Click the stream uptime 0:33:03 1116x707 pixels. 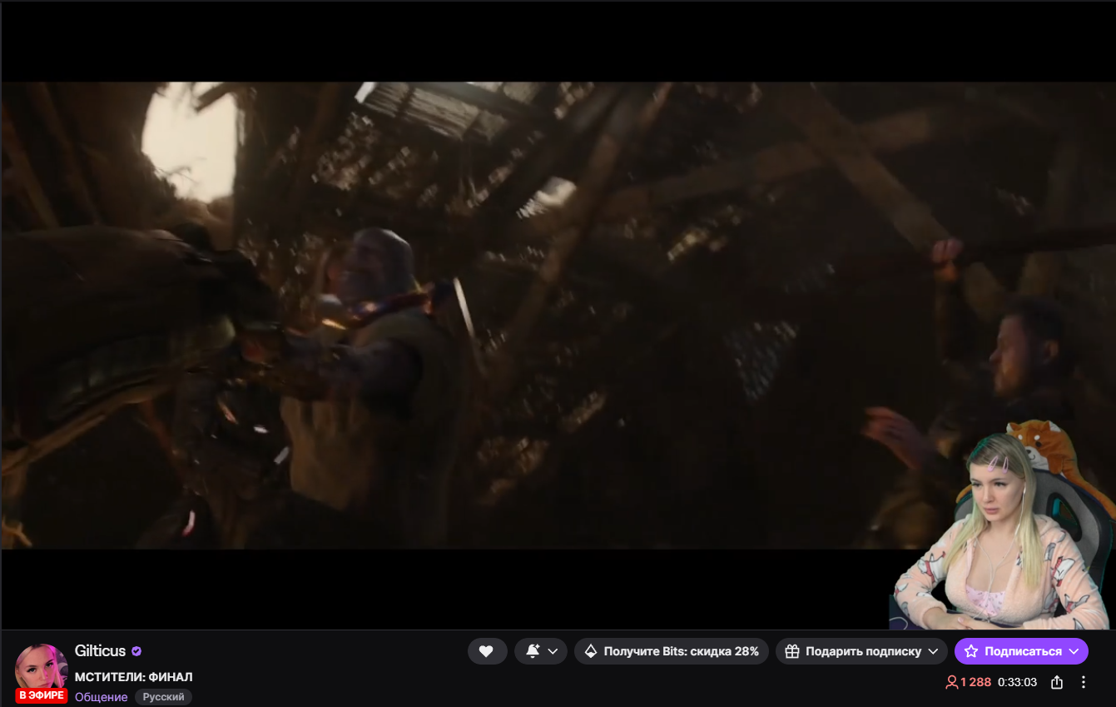pos(1018,682)
